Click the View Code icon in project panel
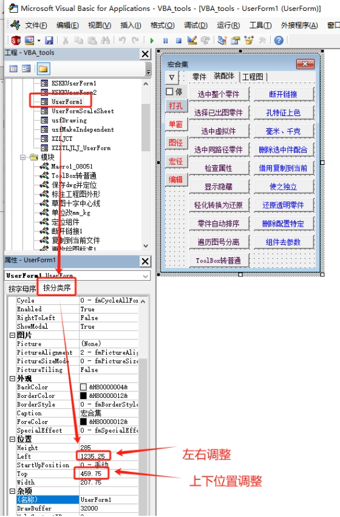The height and width of the screenshot is (517, 340). (13, 69)
